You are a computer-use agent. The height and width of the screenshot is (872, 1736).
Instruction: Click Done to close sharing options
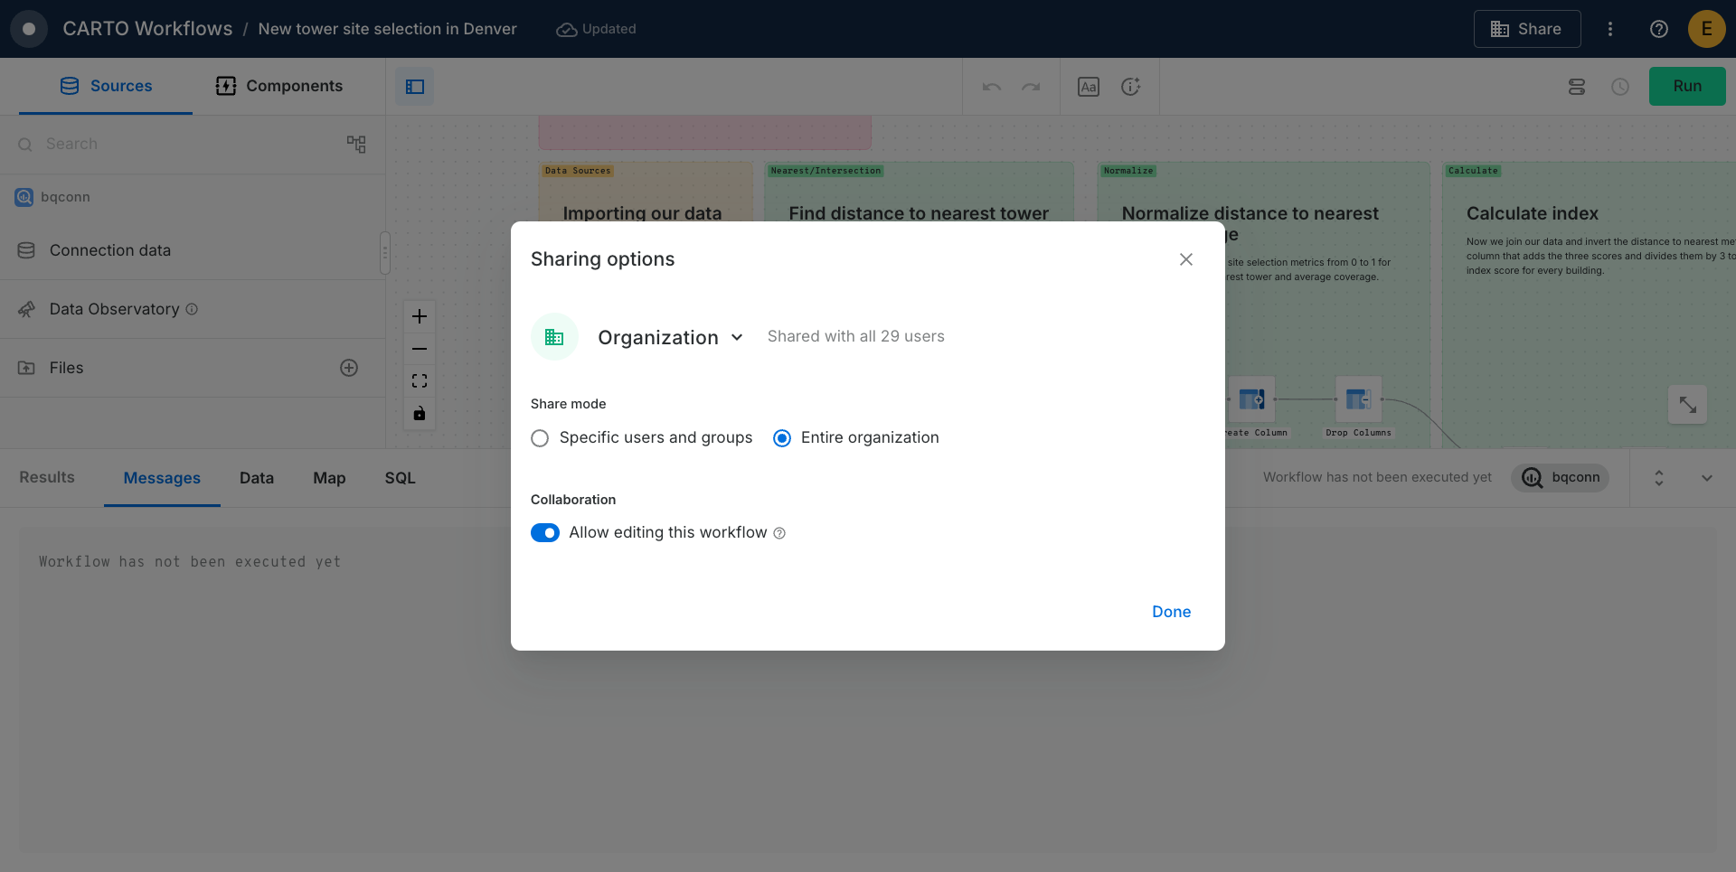1171,612
